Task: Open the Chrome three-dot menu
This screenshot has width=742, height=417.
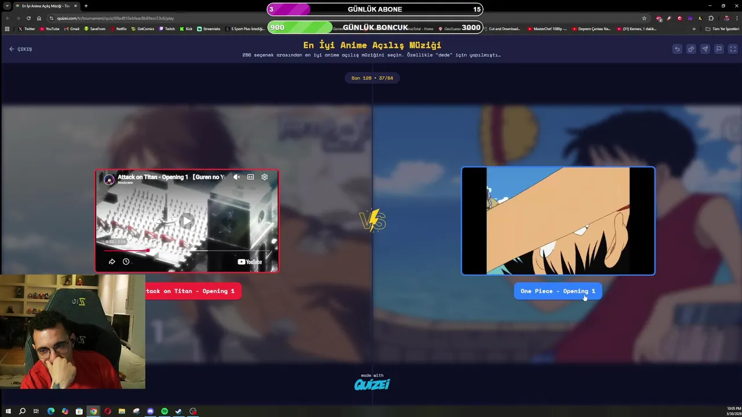Action: click(736, 18)
